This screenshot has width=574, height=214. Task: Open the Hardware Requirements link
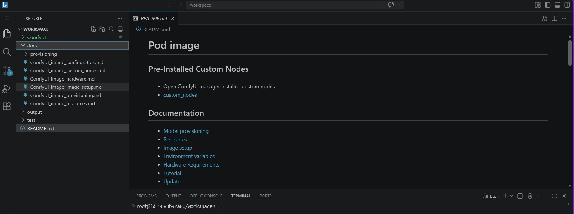tap(191, 165)
